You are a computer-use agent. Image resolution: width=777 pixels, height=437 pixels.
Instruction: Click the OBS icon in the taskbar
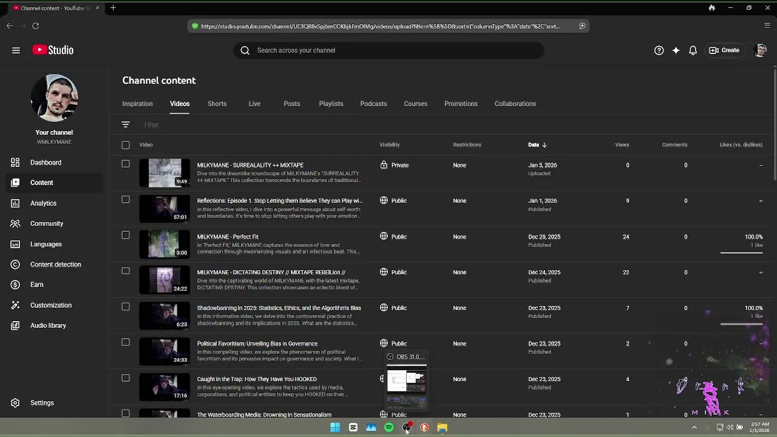(407, 428)
